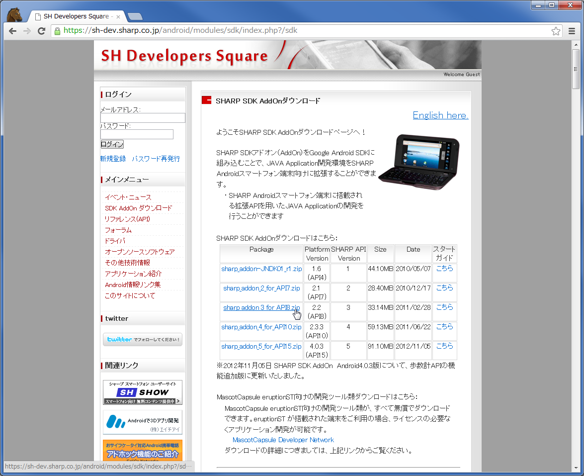Close the SH Developers Square tab
This screenshot has width=584, height=476.
pyautogui.click(x=118, y=17)
